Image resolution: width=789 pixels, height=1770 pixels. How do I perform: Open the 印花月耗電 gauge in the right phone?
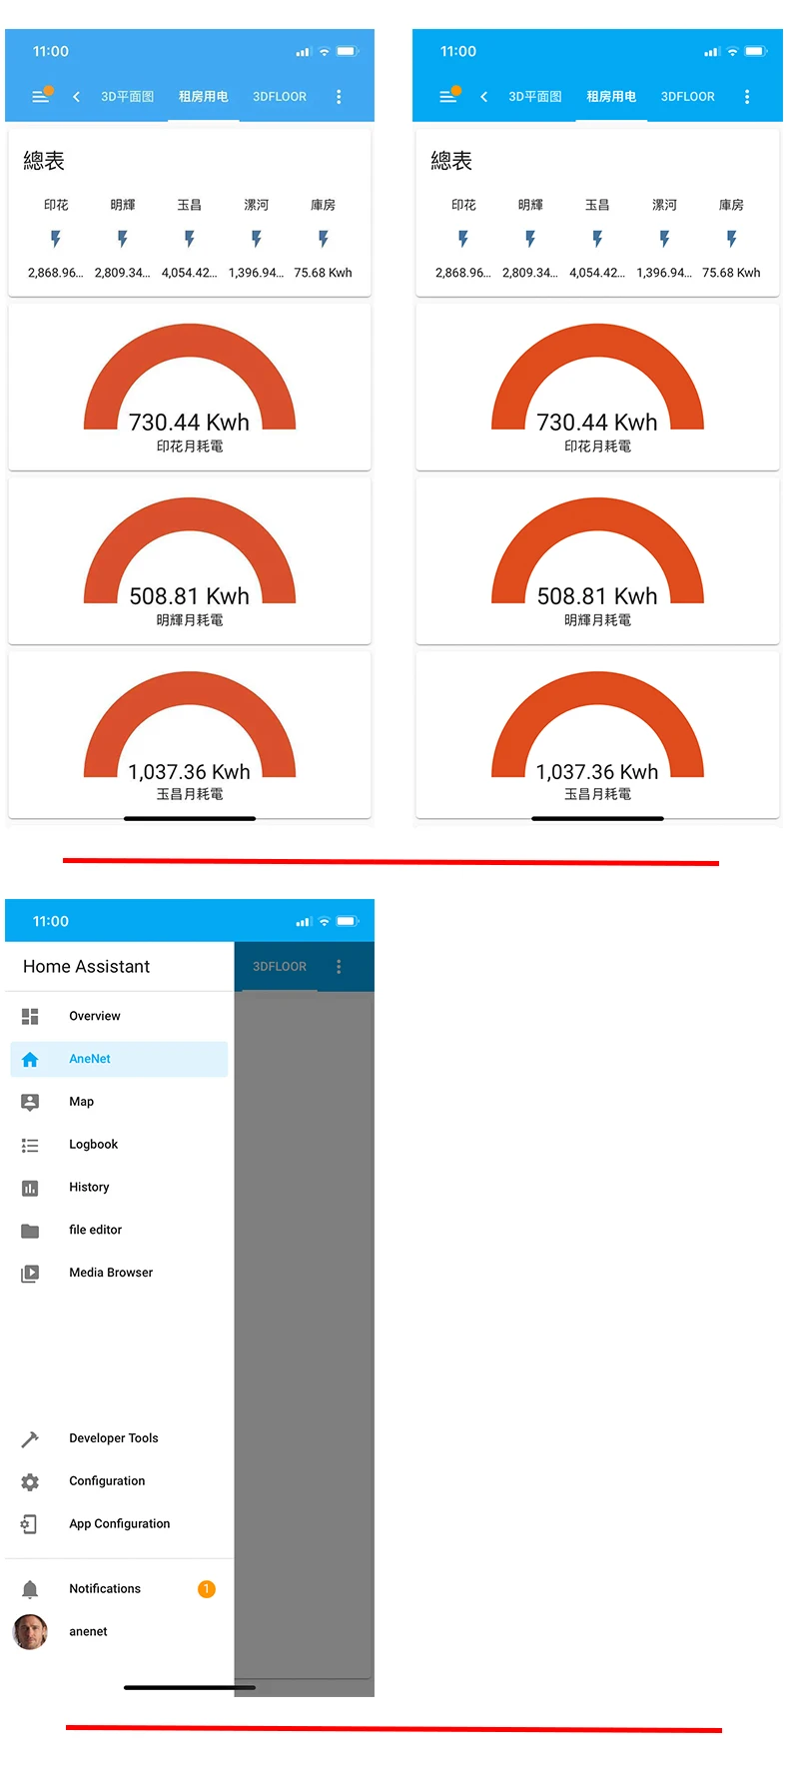tap(597, 387)
